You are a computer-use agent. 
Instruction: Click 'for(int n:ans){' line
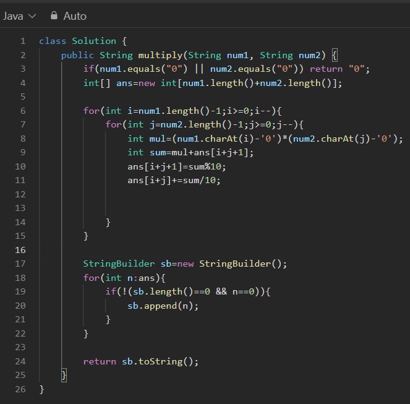(x=124, y=278)
